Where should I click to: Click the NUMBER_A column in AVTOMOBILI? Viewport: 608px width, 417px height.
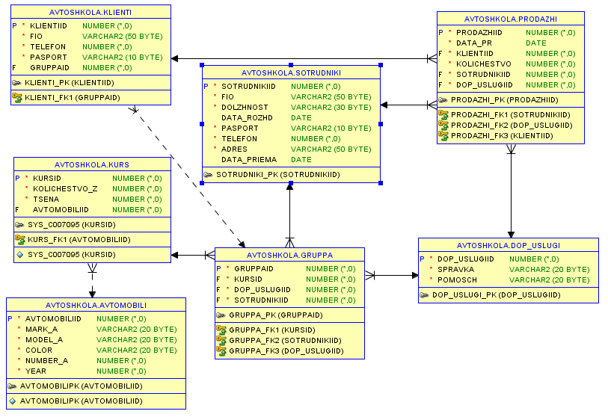[46, 361]
